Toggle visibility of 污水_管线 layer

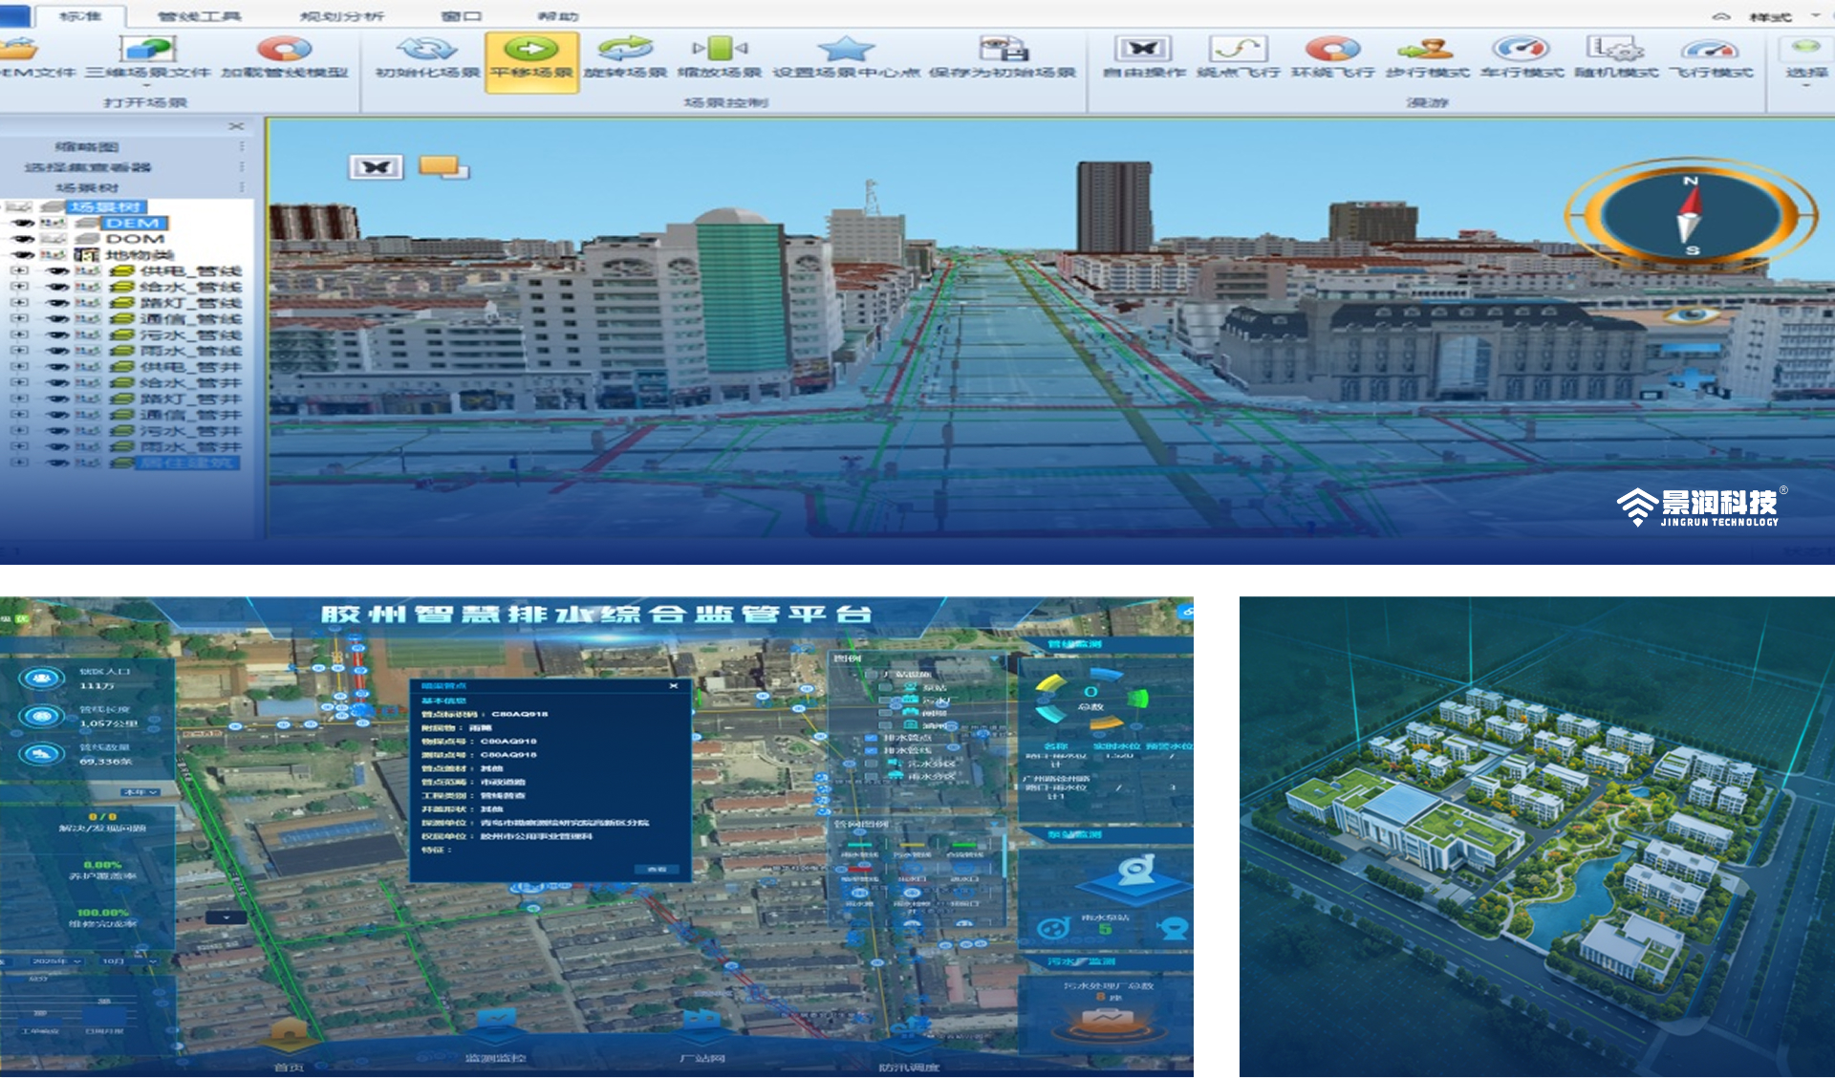tap(57, 335)
